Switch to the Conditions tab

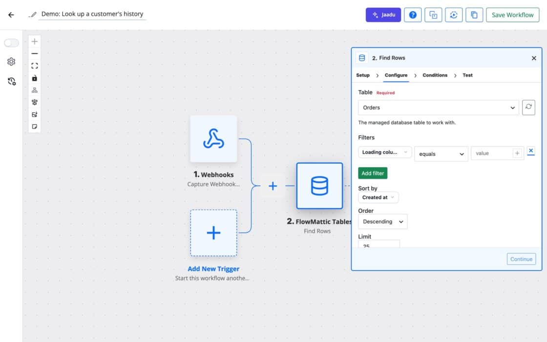click(435, 75)
